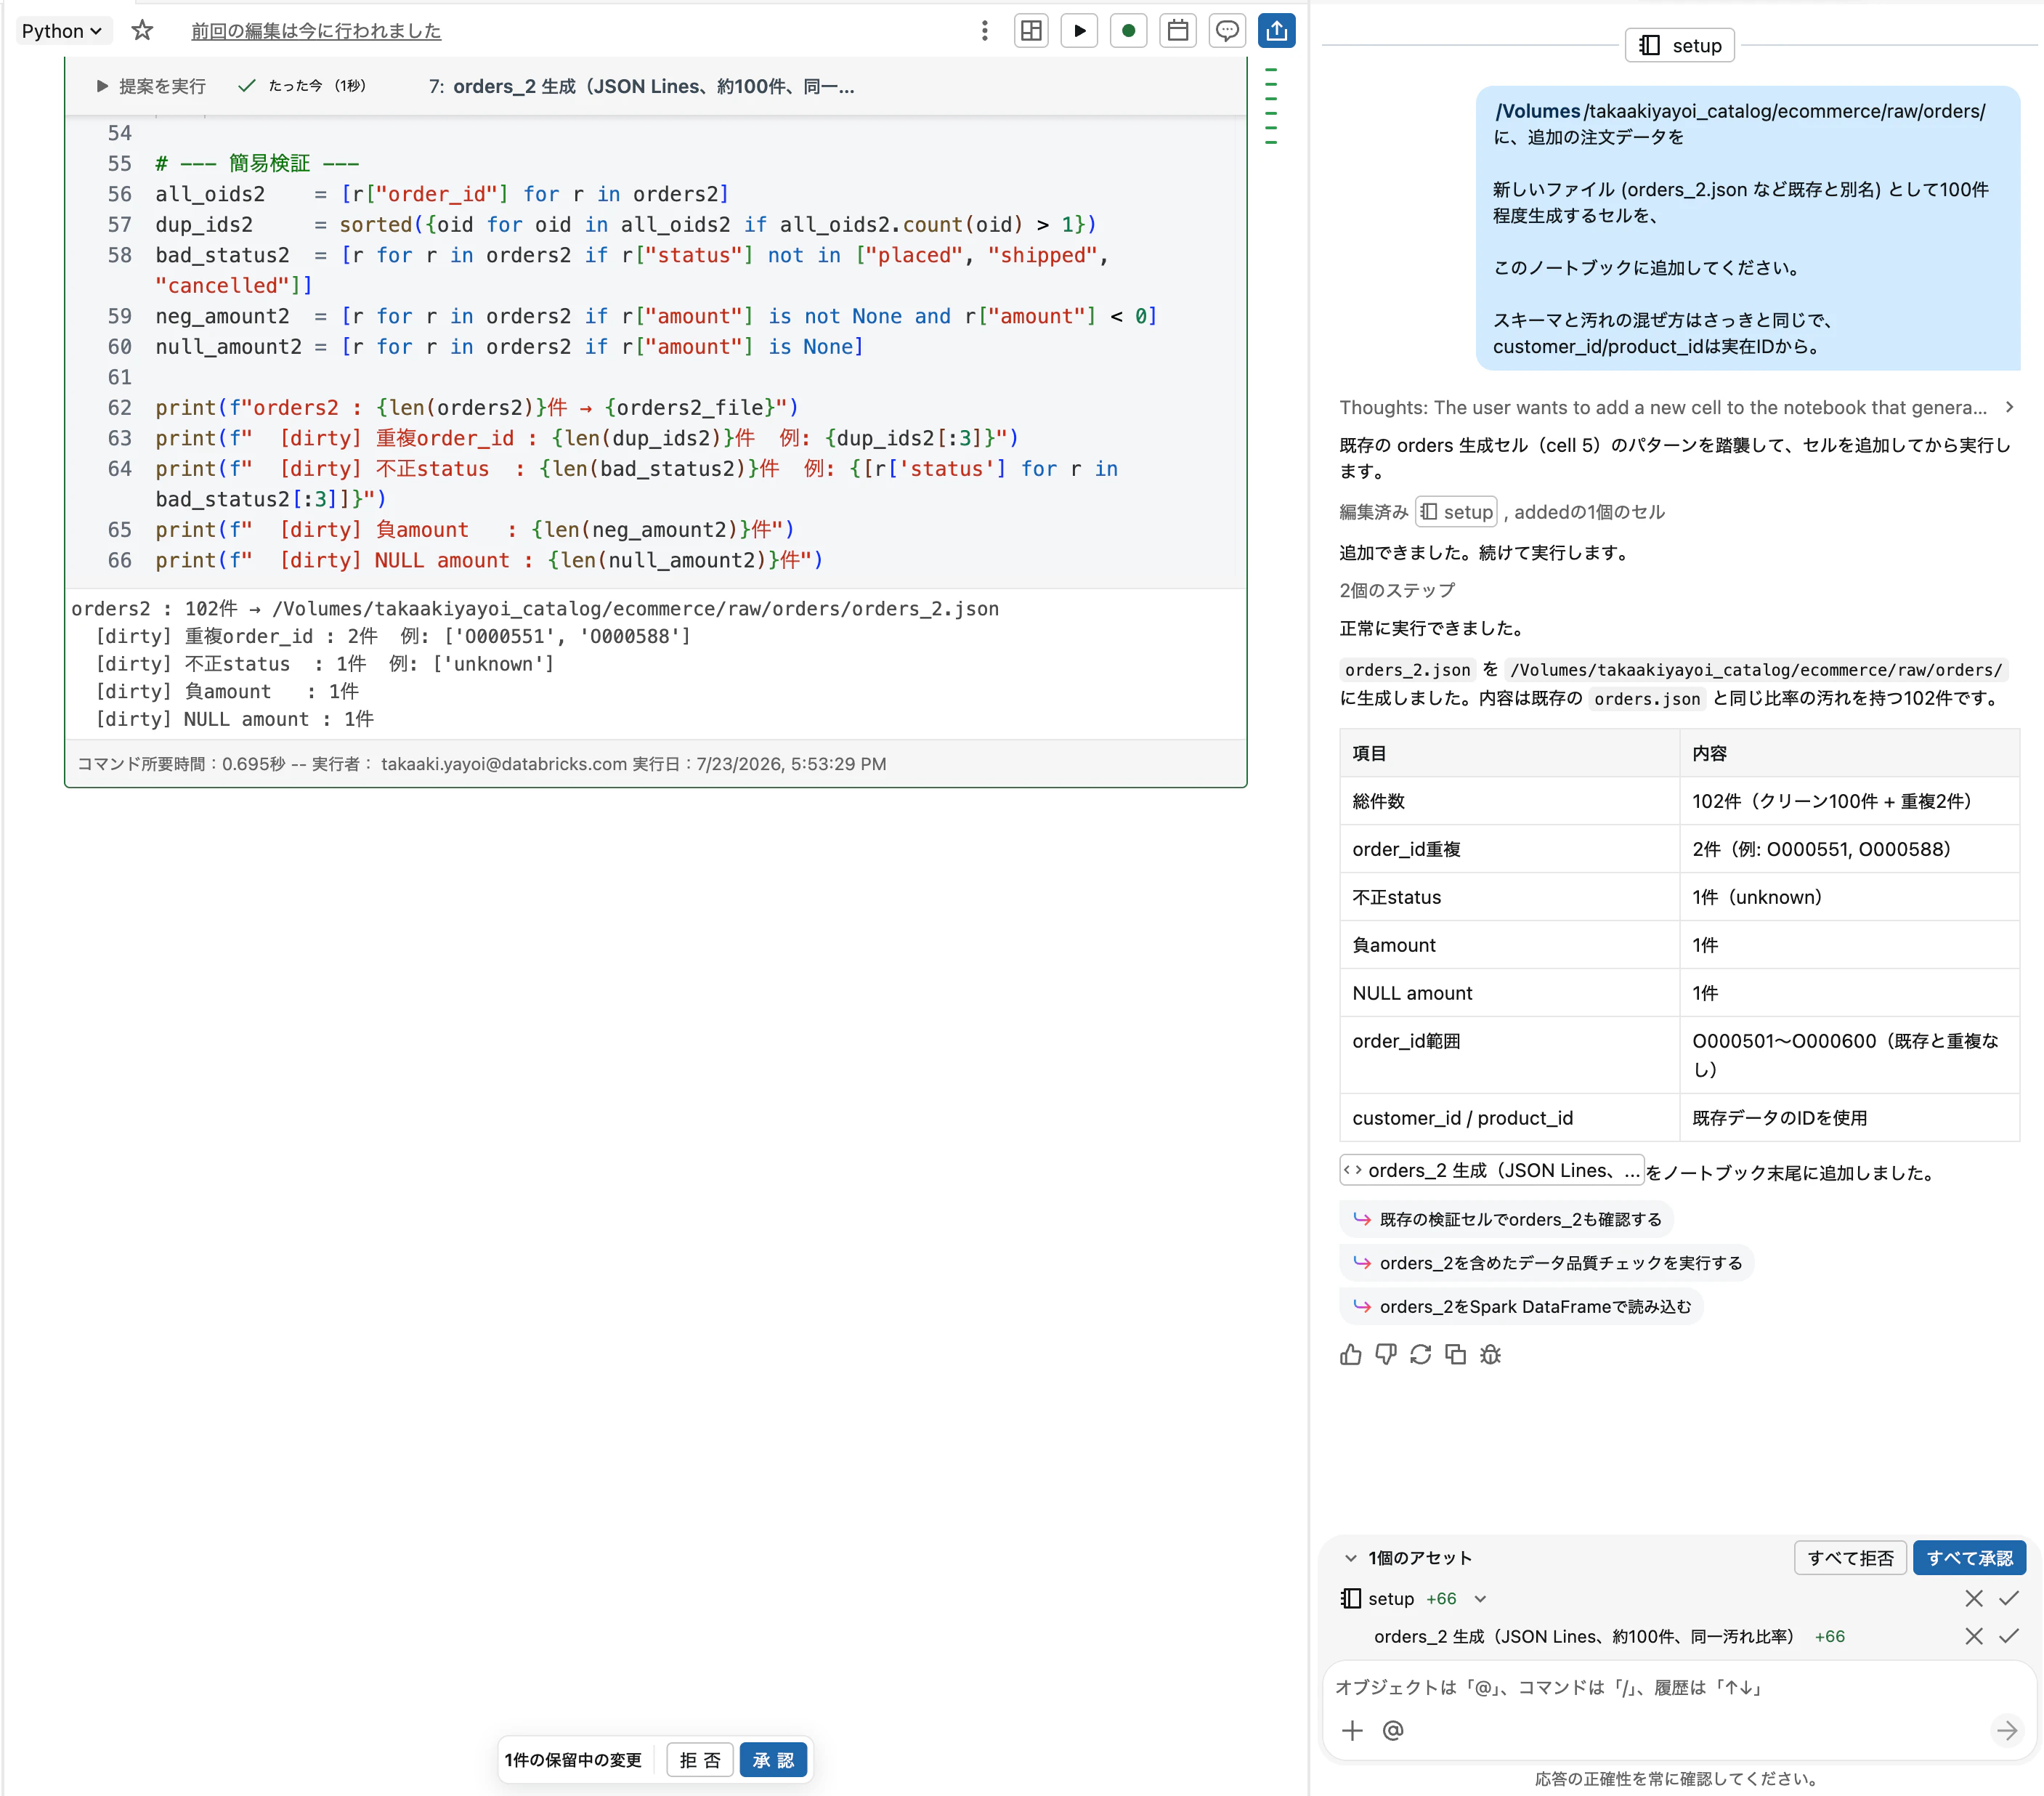Viewport: 2044px width, 1796px height.
Task: Open the comments icon
Action: pyautogui.click(x=1227, y=31)
